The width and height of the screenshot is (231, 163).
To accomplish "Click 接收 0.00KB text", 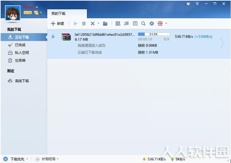I will pos(147,45).
